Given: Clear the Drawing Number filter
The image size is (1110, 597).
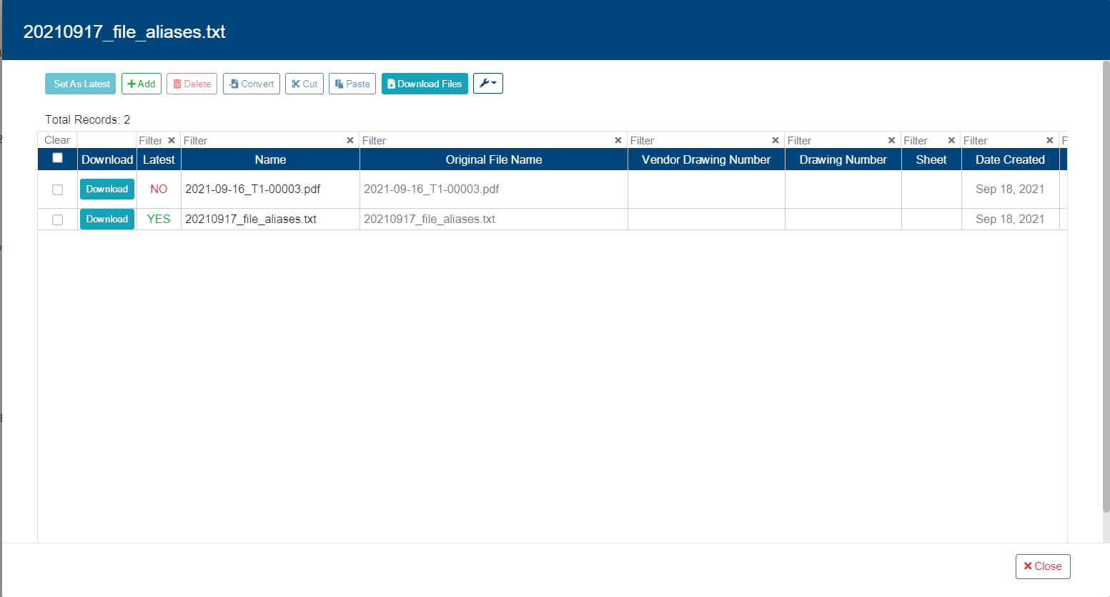Looking at the screenshot, I should [x=892, y=140].
